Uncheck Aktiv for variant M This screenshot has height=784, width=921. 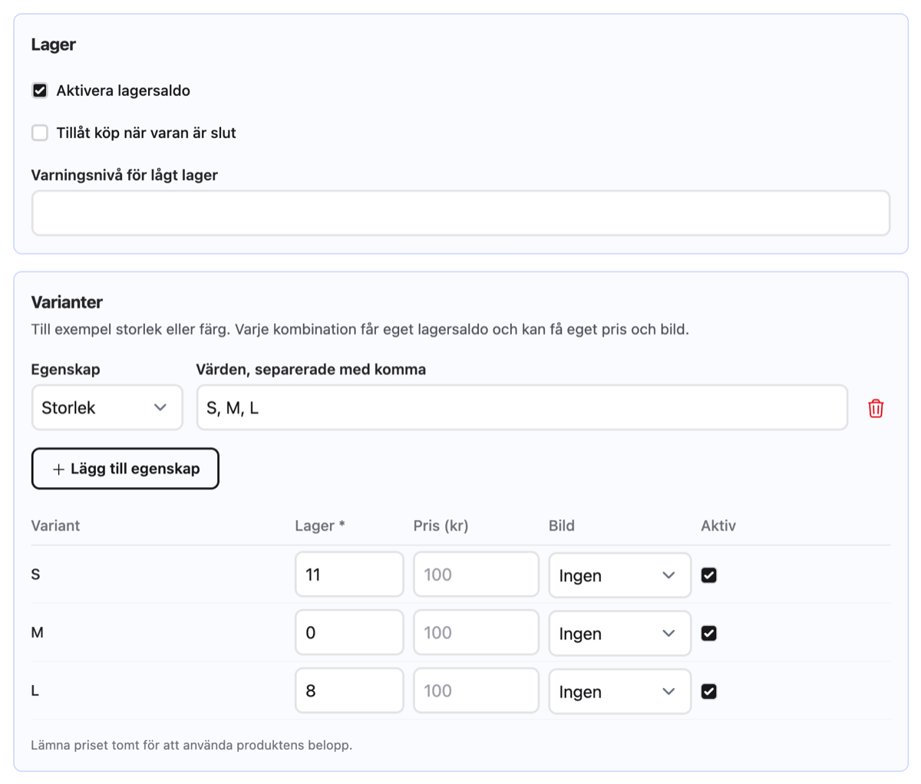tap(709, 633)
